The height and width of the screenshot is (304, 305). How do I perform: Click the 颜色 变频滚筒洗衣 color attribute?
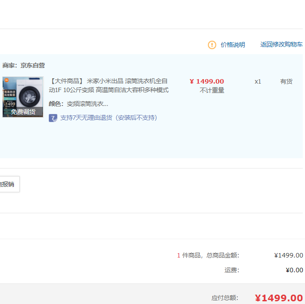(x=78, y=104)
